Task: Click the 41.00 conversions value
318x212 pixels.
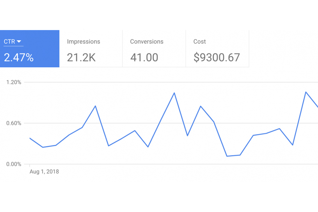Action: pyautogui.click(x=144, y=57)
